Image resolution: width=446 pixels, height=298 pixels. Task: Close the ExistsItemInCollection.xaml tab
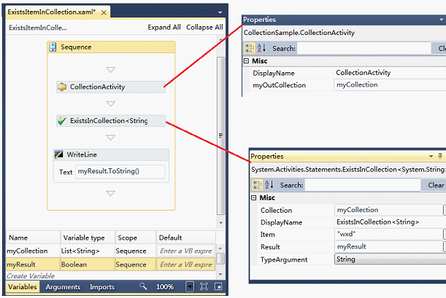pos(104,12)
